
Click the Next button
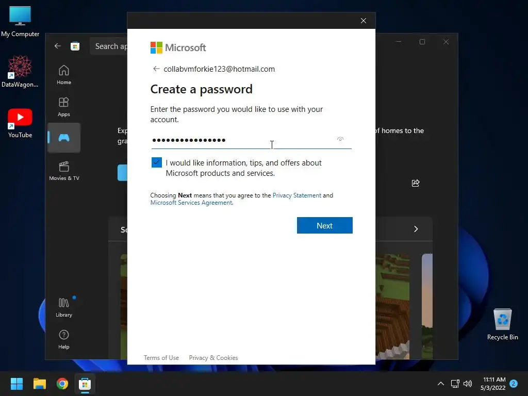coord(325,225)
